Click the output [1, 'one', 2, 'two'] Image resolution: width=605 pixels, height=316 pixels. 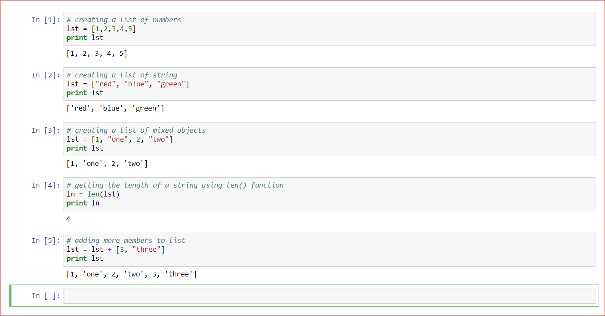(x=107, y=163)
